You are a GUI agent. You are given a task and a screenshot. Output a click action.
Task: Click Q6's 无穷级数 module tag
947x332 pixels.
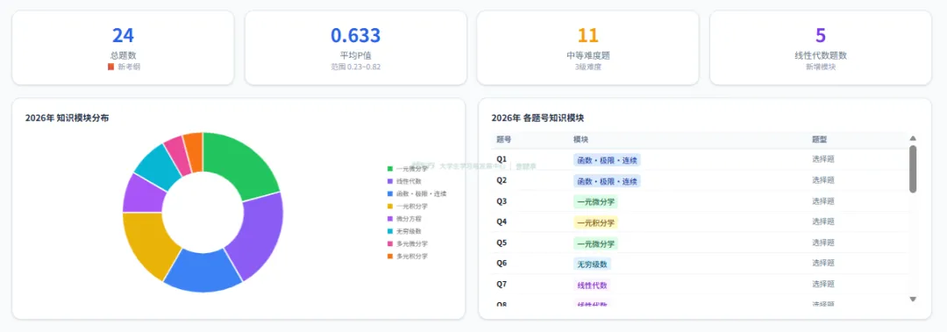592,265
